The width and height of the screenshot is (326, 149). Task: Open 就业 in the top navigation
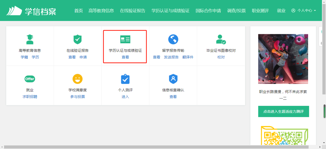tap(281, 11)
